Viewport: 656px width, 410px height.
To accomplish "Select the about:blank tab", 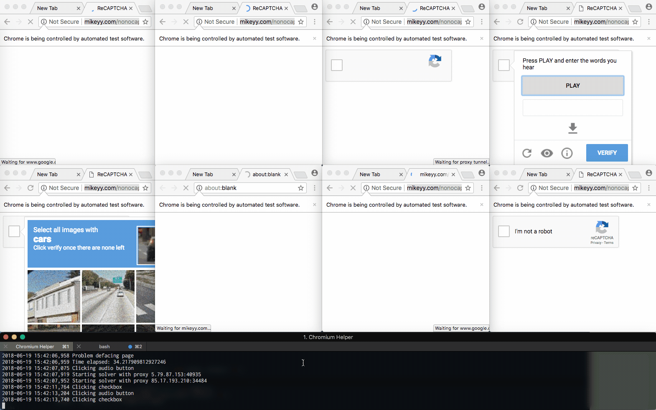I will point(267,175).
